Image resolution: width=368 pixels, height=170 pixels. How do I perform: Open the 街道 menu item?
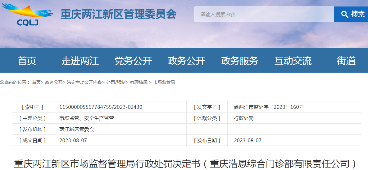346,61
